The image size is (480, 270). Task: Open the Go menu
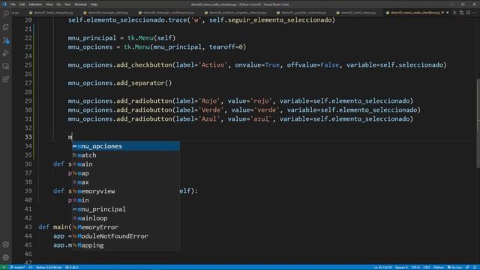(x=58, y=4)
